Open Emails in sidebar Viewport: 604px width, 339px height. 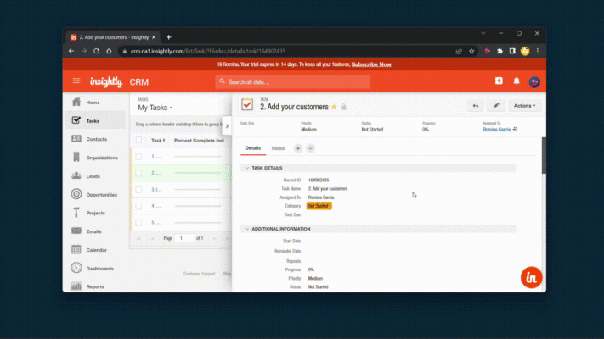tap(95, 231)
